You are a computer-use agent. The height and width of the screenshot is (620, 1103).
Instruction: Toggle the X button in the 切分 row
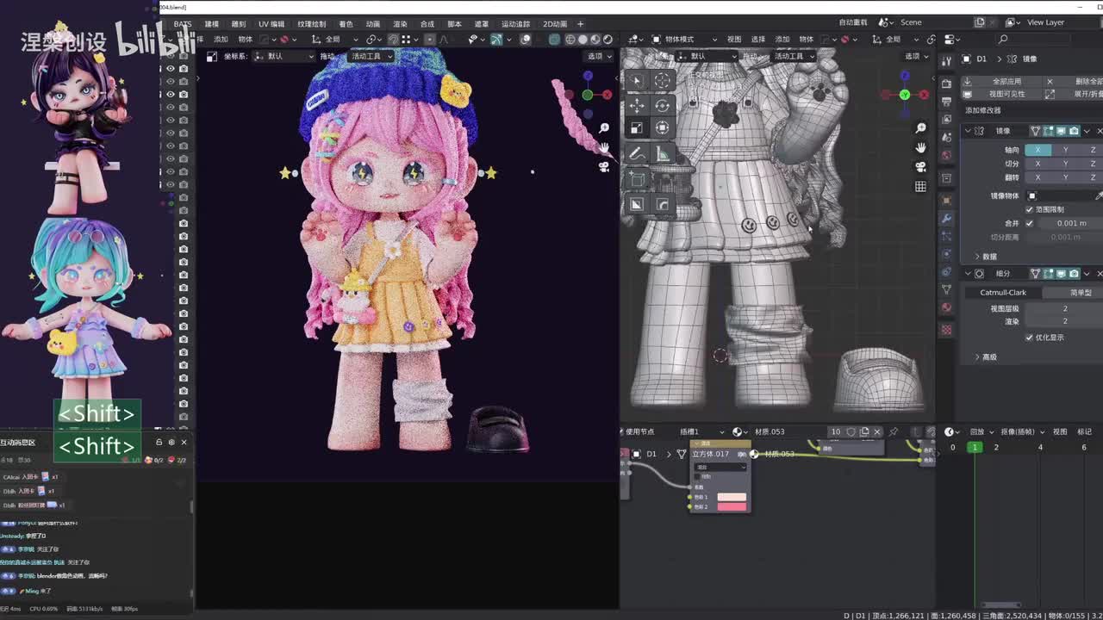pyautogui.click(x=1038, y=164)
